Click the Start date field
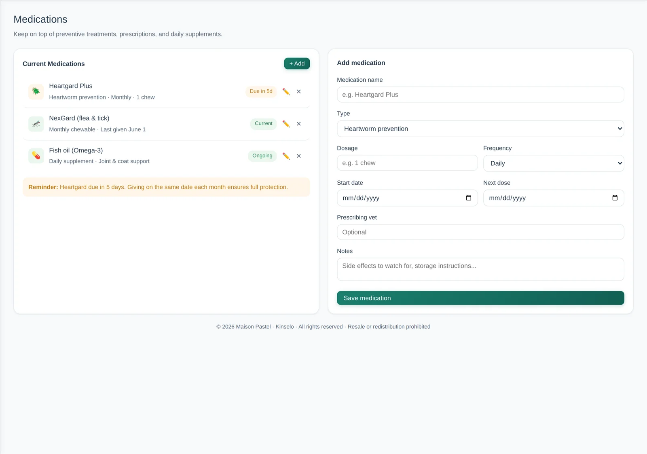 [x=407, y=198]
